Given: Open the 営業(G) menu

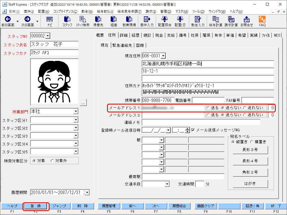Looking at the screenshot, I should pos(14,12).
